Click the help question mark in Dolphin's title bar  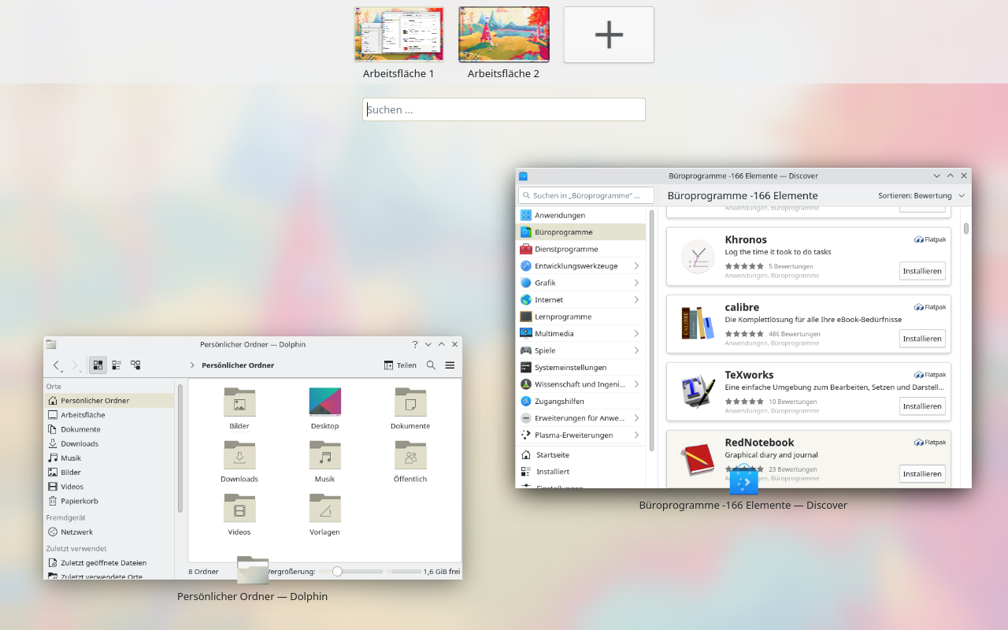pos(415,344)
